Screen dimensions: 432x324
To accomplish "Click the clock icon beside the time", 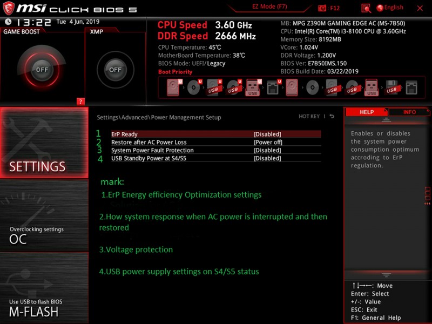I will (x=8, y=22).
